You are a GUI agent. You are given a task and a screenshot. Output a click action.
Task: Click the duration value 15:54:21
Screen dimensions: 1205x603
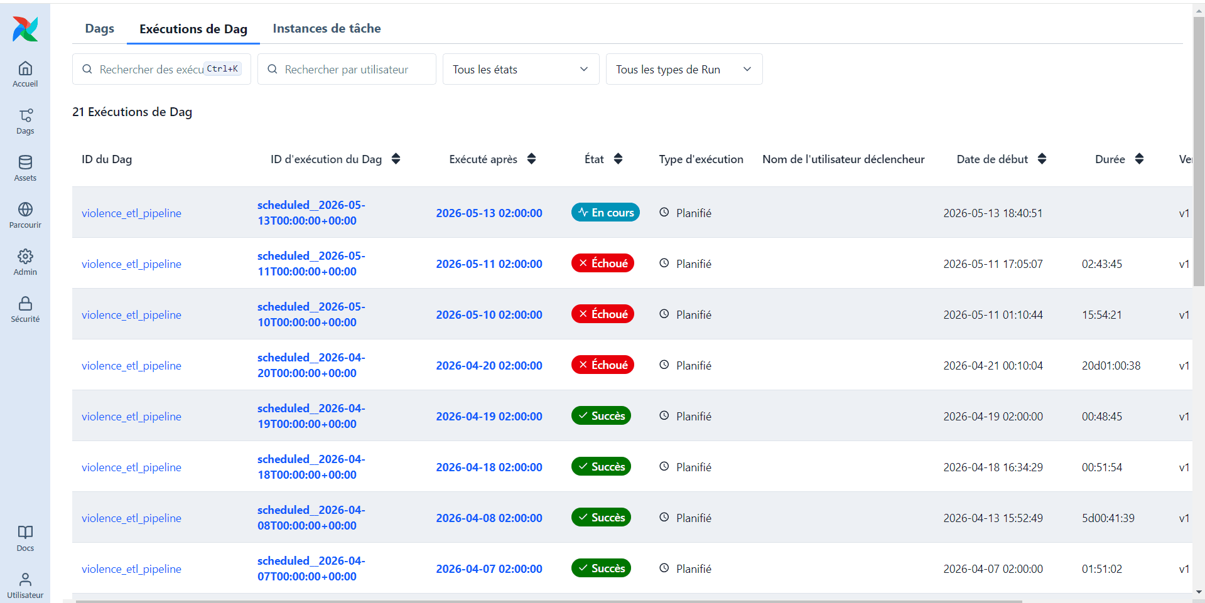[x=1101, y=314]
